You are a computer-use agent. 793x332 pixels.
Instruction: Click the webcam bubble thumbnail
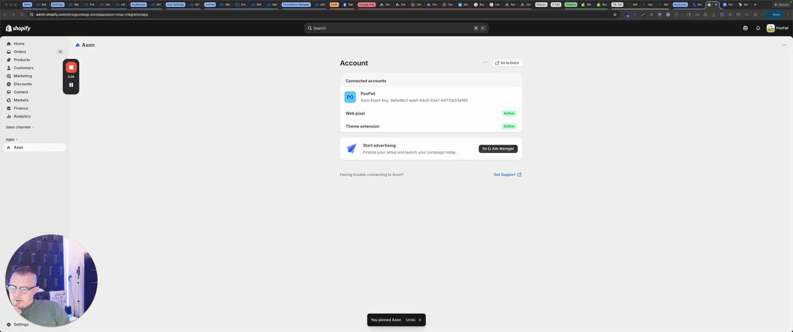[51, 281]
